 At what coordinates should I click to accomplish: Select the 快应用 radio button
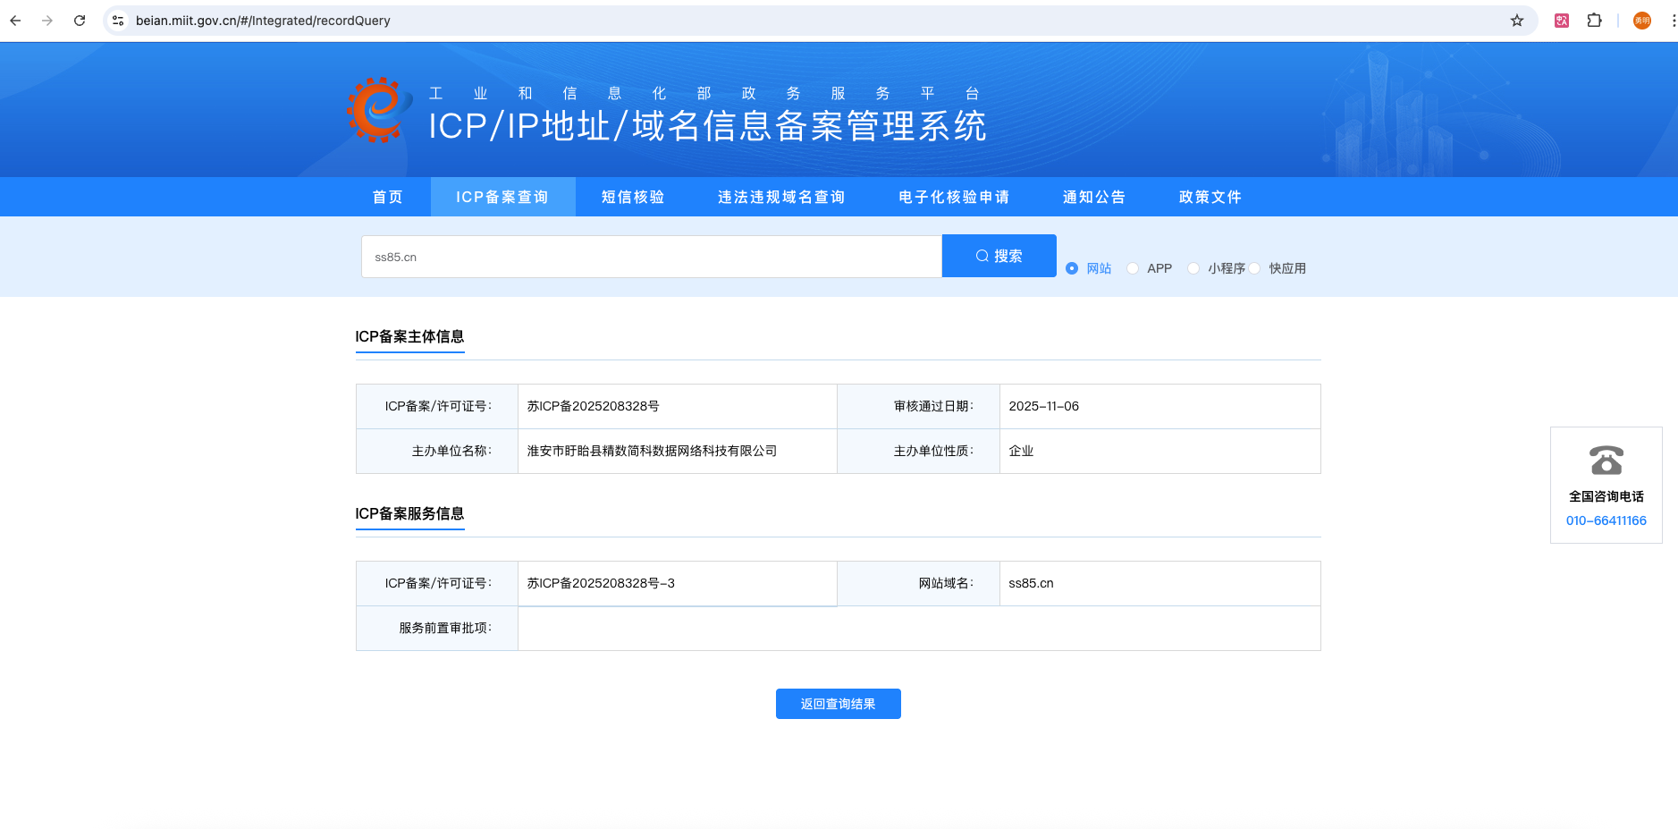[1254, 268]
